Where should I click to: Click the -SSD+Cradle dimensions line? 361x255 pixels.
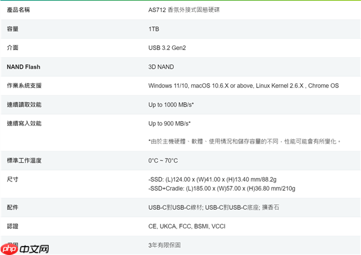pos(221,189)
